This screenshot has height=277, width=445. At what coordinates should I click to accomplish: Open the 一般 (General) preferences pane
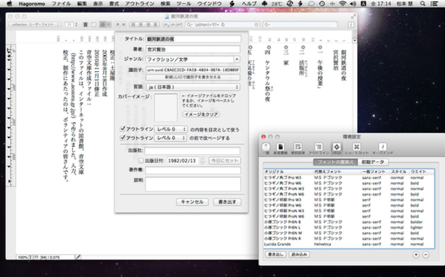click(266, 148)
